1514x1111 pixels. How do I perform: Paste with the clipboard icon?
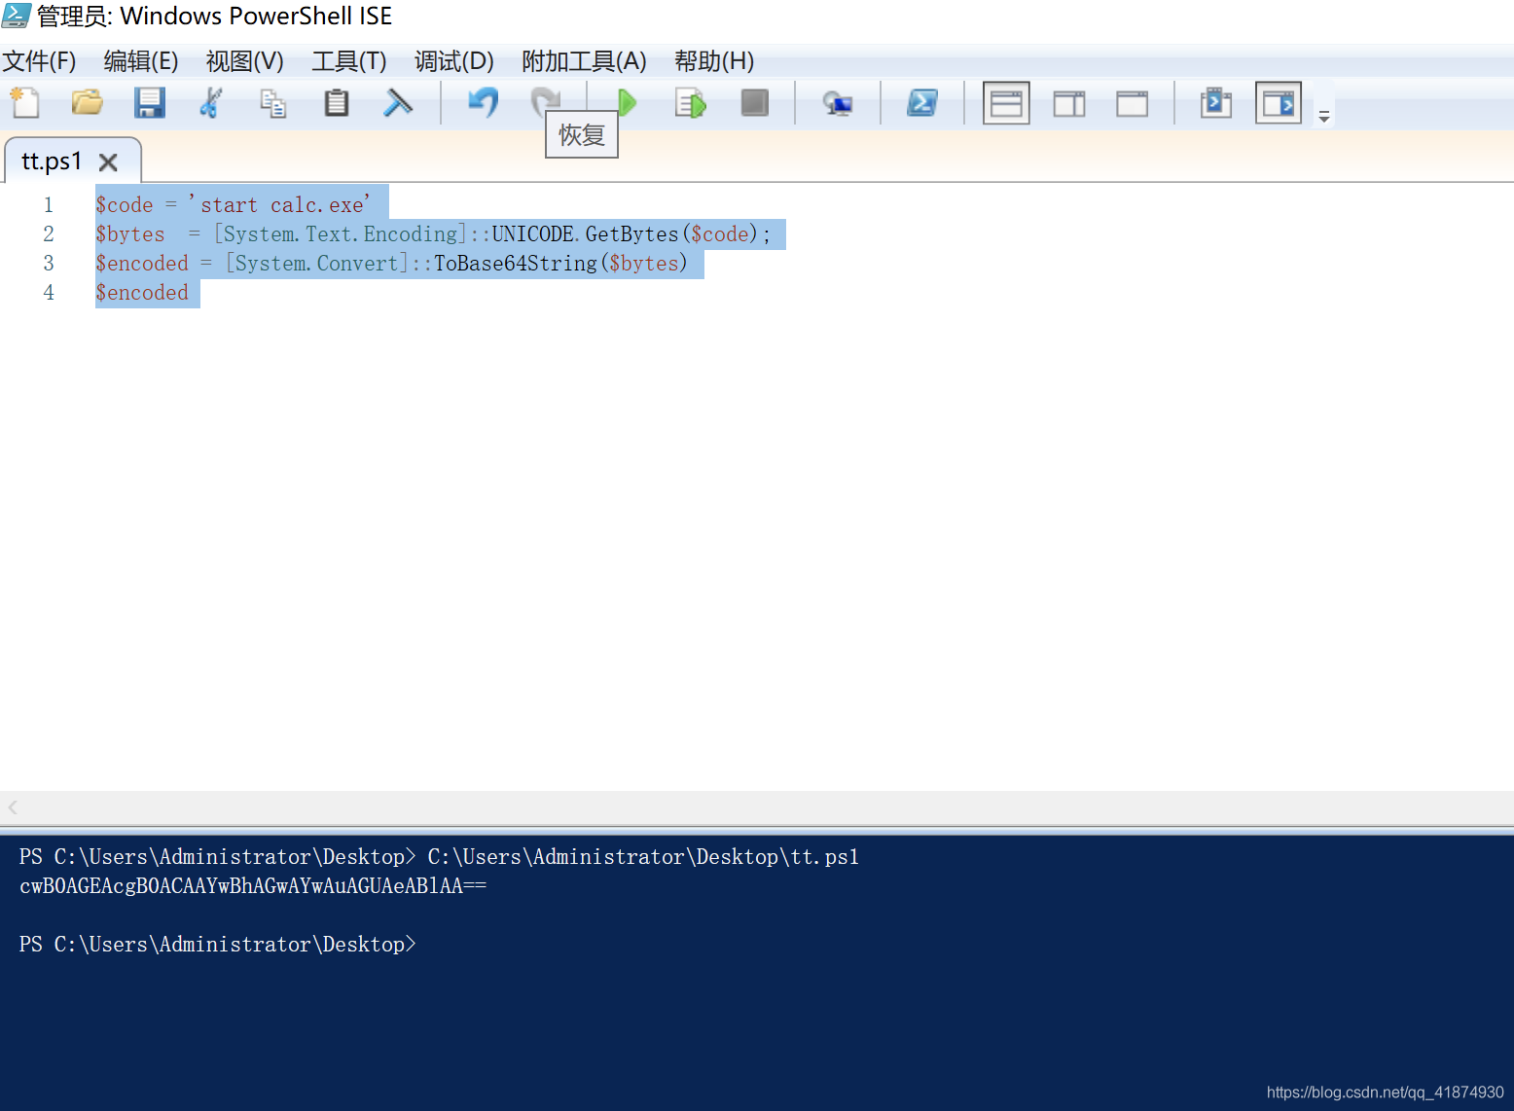[337, 103]
